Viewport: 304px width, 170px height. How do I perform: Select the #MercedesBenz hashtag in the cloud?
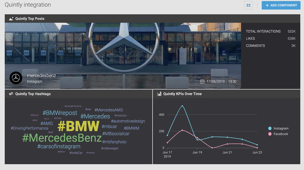[x=62, y=138]
